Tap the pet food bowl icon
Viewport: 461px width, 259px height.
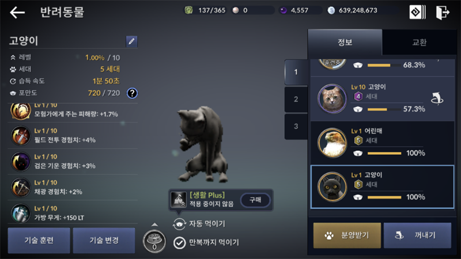coord(154,241)
